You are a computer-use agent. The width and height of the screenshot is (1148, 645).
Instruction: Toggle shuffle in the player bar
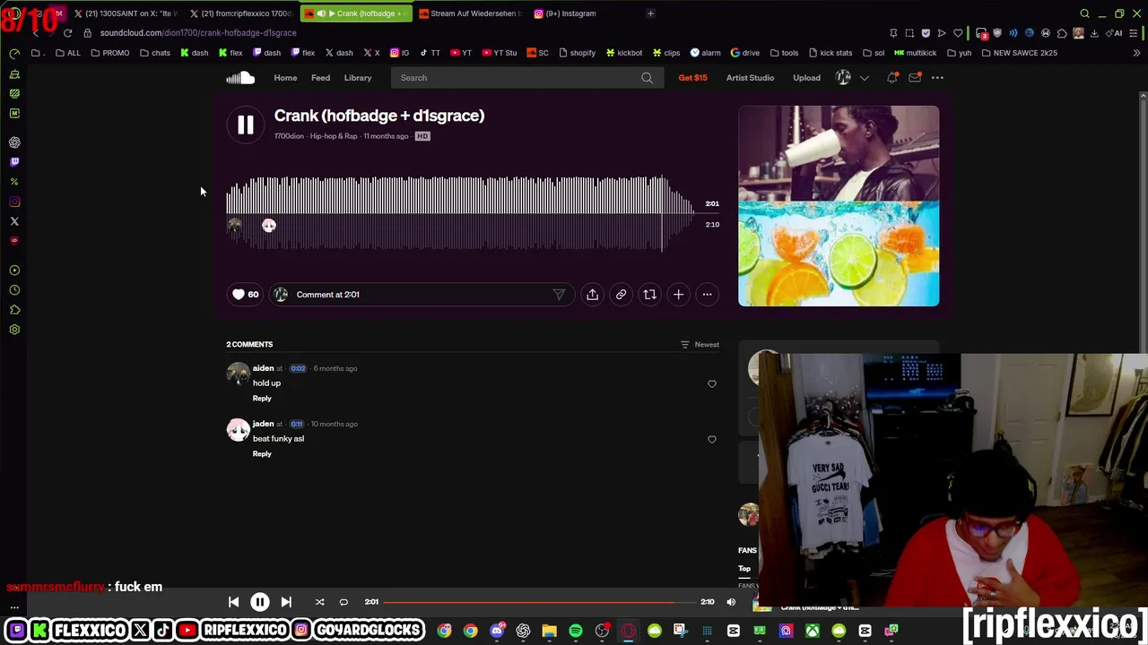(x=319, y=602)
